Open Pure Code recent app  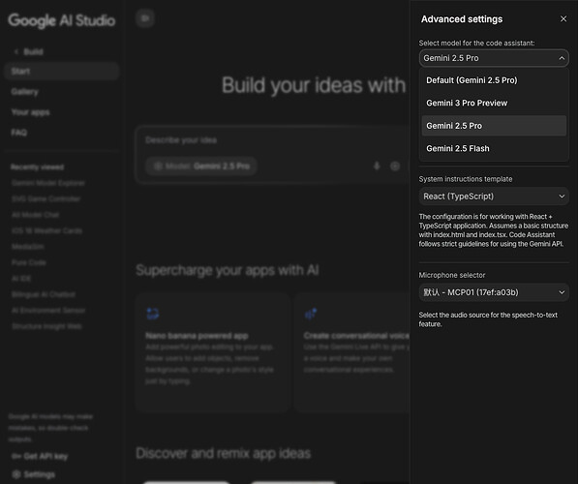(29, 262)
